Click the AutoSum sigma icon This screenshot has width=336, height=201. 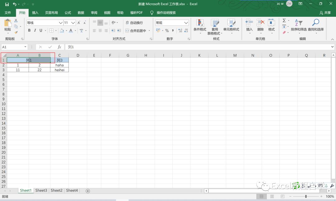coord(284,21)
